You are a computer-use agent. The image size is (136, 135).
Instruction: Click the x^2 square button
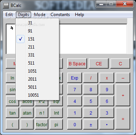click(42, 103)
